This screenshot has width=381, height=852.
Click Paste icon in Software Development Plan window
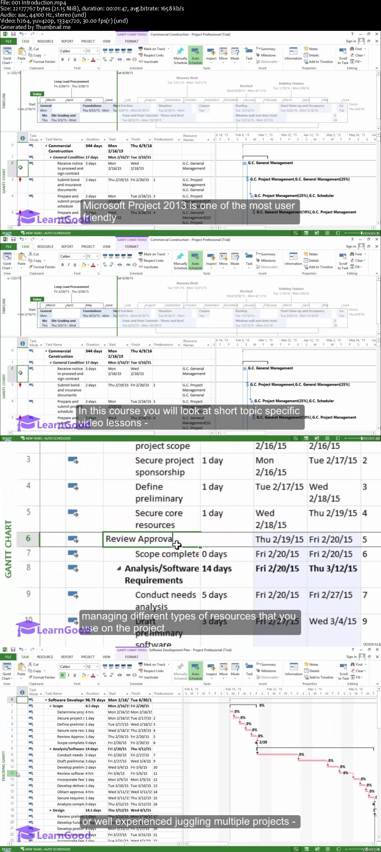[x=21, y=666]
